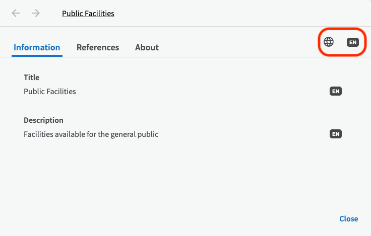Click the blue underline beneath the Information tab
Image resolution: width=371 pixels, height=236 pixels.
tap(37, 56)
